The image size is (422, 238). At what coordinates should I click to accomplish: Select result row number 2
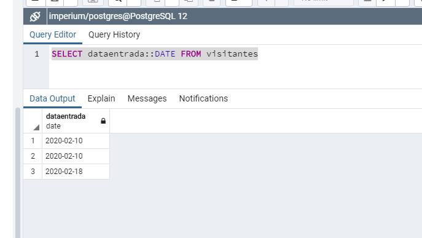point(33,156)
